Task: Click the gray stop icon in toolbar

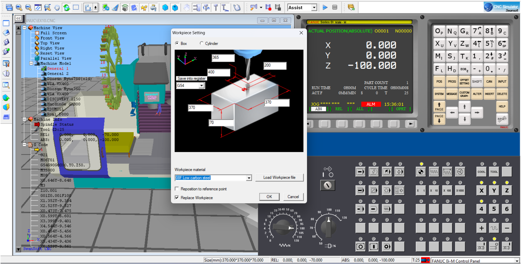Action: pos(335,7)
